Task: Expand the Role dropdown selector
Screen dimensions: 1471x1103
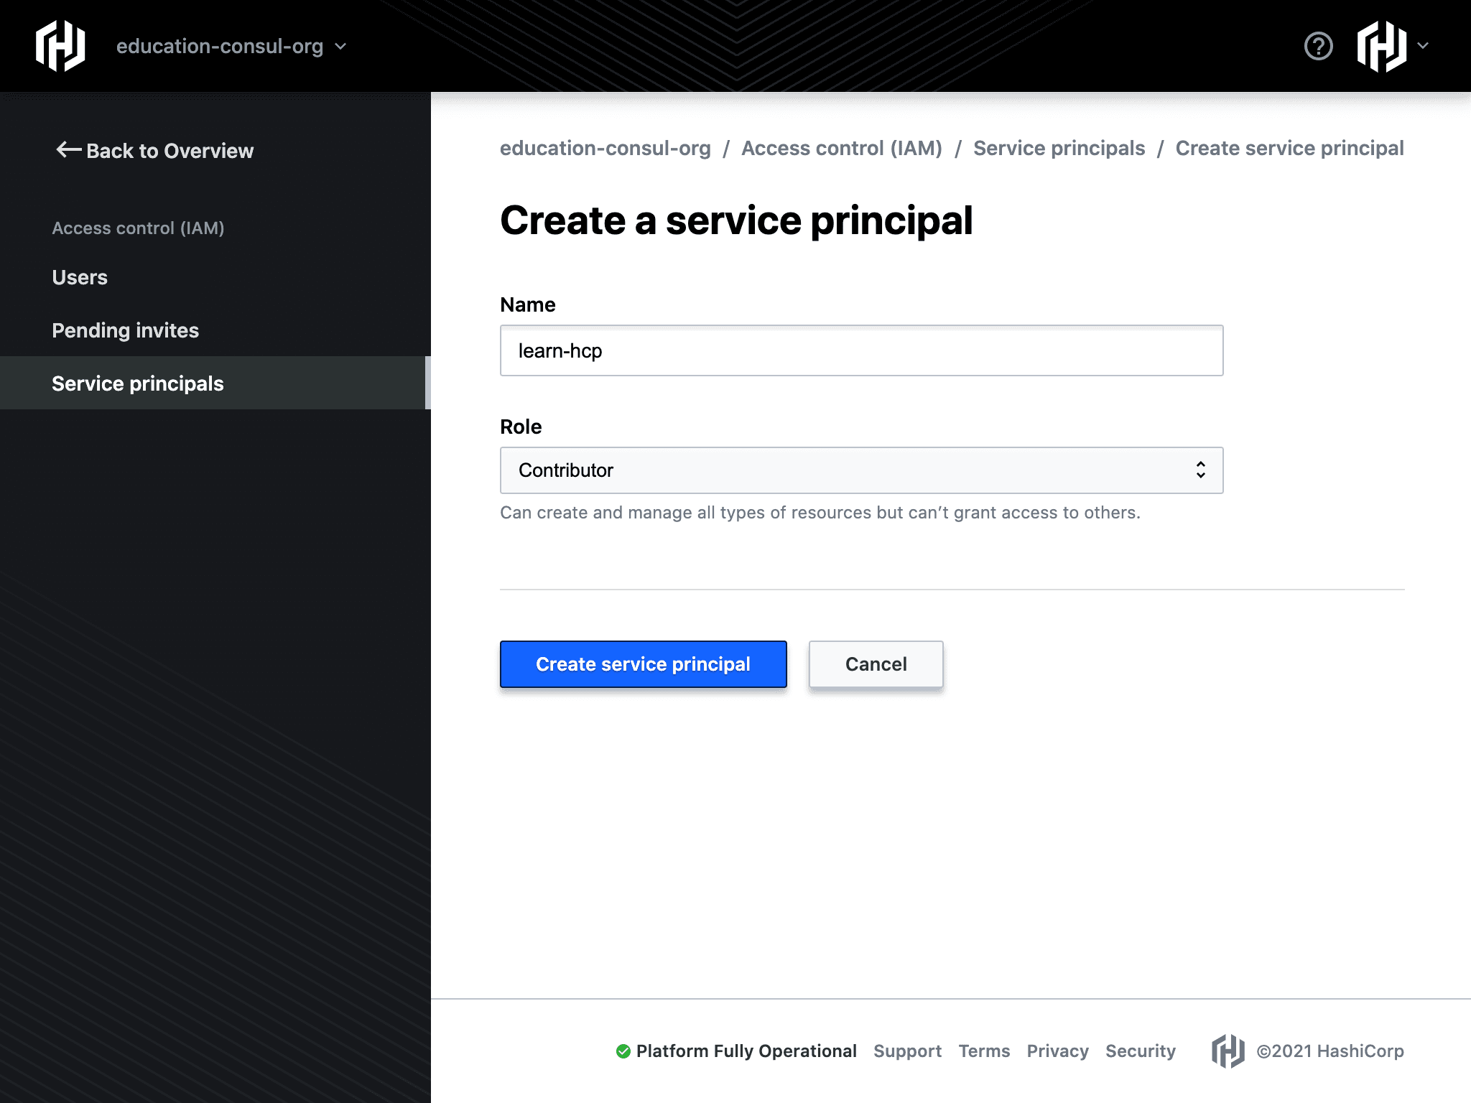Action: coord(860,470)
